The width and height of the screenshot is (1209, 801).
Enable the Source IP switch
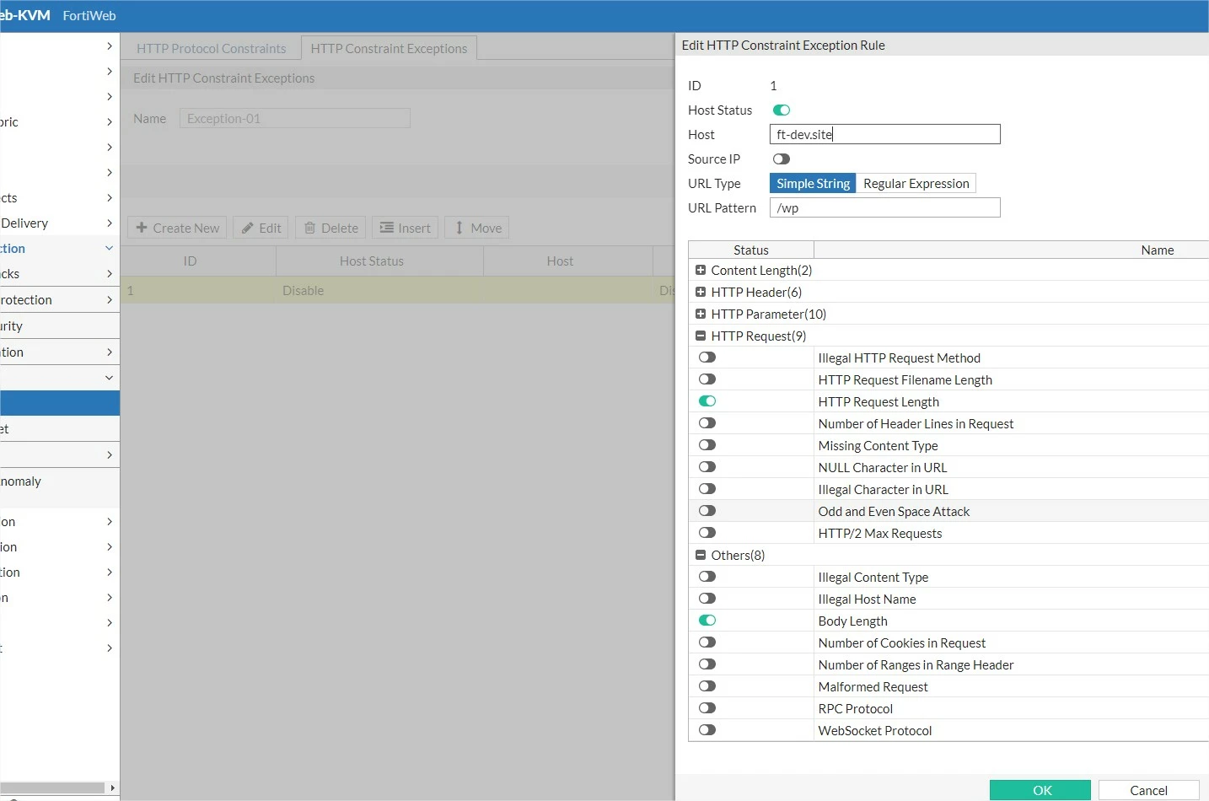point(782,159)
